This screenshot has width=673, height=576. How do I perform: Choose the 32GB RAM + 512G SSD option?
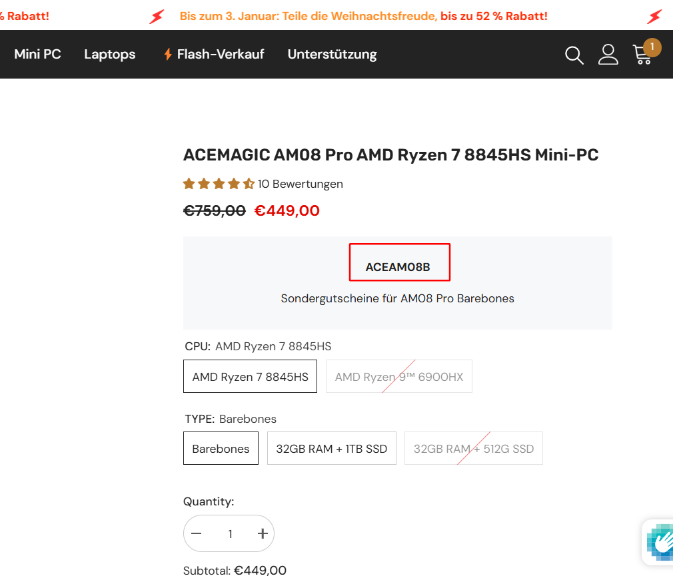coord(473,448)
